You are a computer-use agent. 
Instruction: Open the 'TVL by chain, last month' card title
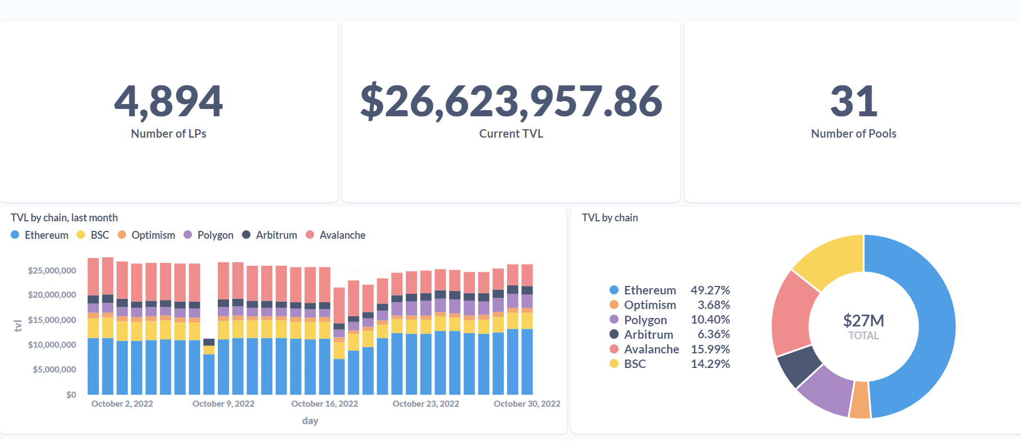click(x=64, y=218)
